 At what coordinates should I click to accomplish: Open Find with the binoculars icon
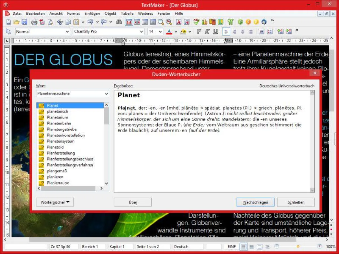coord(119,22)
